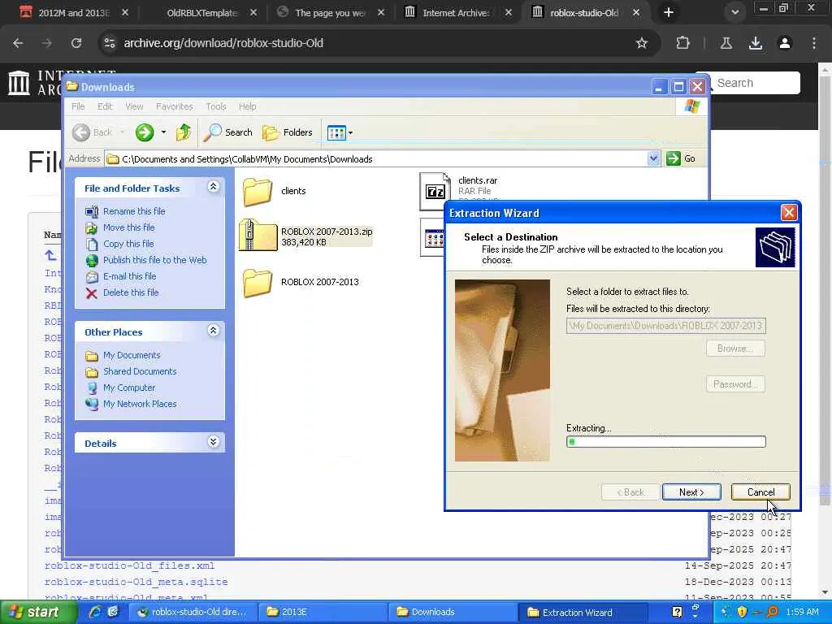This screenshot has width=832, height=624.
Task: Open the View menu
Action: [x=134, y=106]
